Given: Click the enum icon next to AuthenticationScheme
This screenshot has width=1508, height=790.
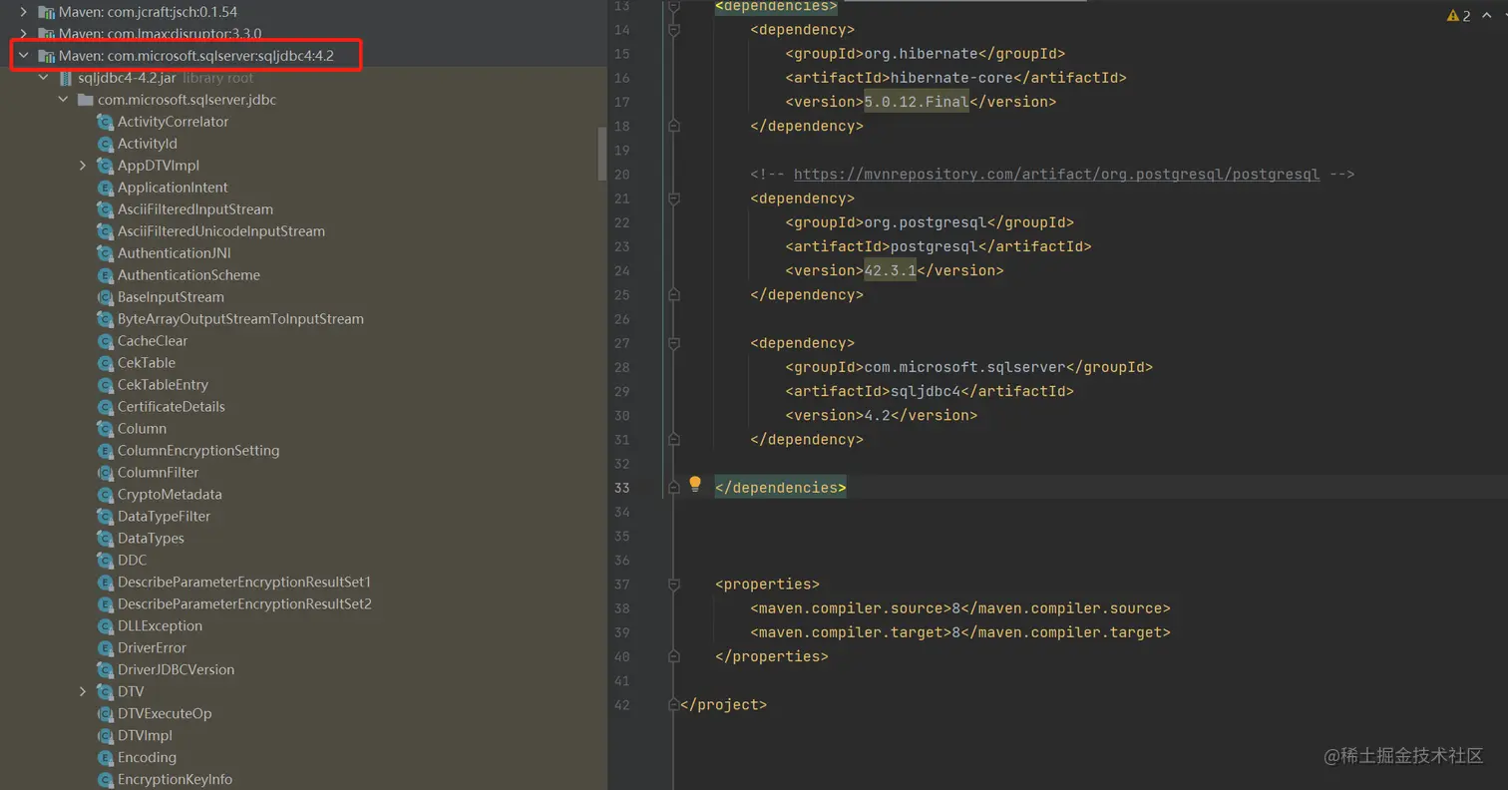Looking at the screenshot, I should [x=105, y=275].
